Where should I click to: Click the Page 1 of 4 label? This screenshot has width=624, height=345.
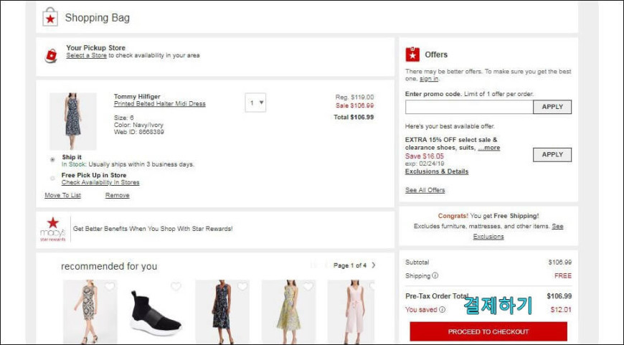(x=350, y=265)
